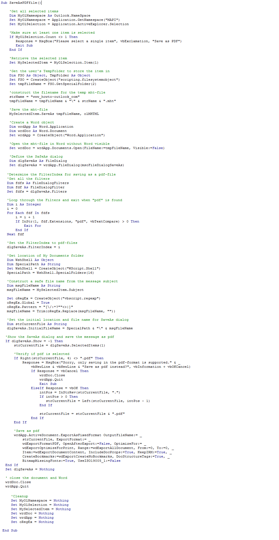Click "Dim FSO As Object, TmpFolder As Object"

pos(50,75)
